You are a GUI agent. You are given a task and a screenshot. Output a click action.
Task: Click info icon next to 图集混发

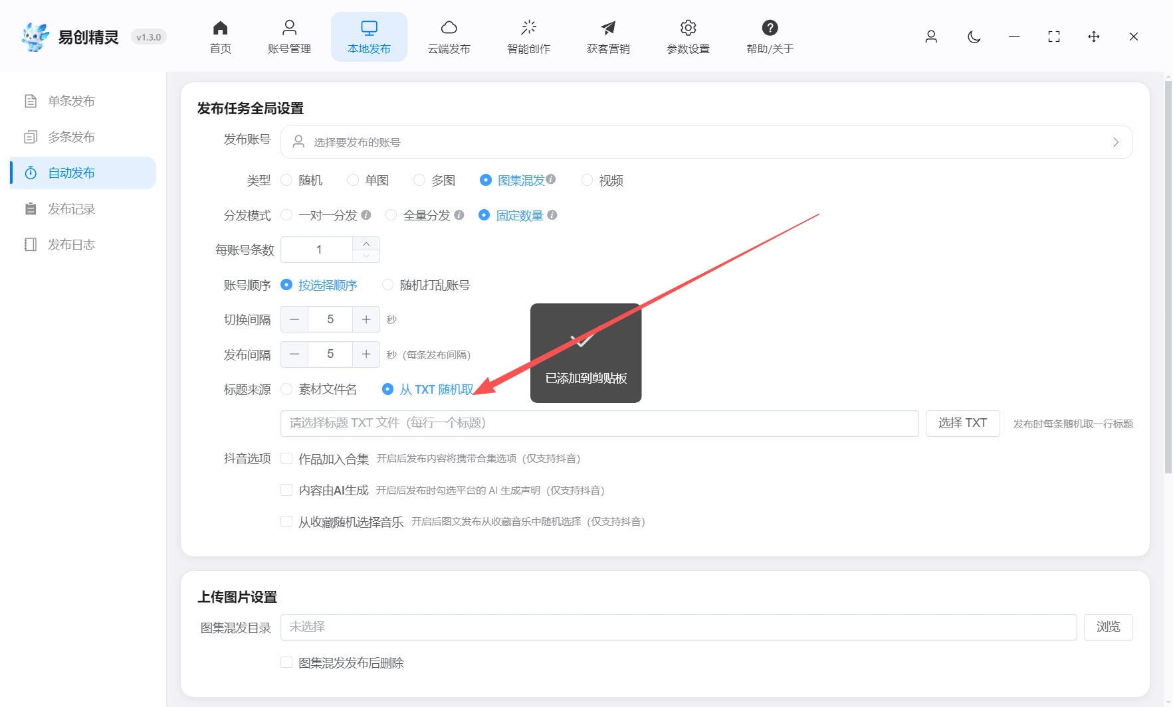point(551,179)
